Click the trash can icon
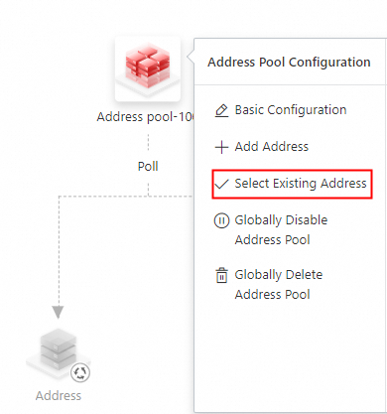387x414 pixels. 221,275
